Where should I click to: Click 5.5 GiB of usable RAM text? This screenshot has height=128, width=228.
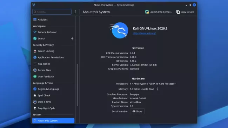click(142, 89)
